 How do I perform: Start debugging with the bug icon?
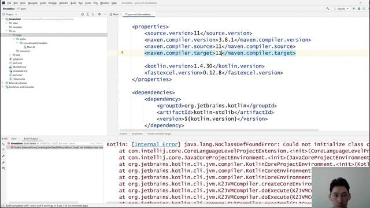click(x=359, y=9)
